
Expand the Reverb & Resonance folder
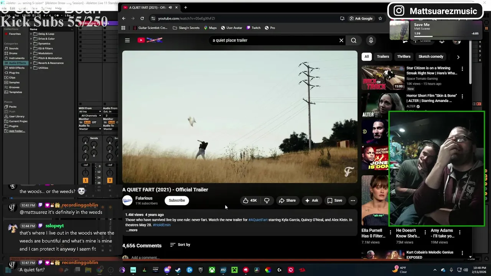[31, 63]
